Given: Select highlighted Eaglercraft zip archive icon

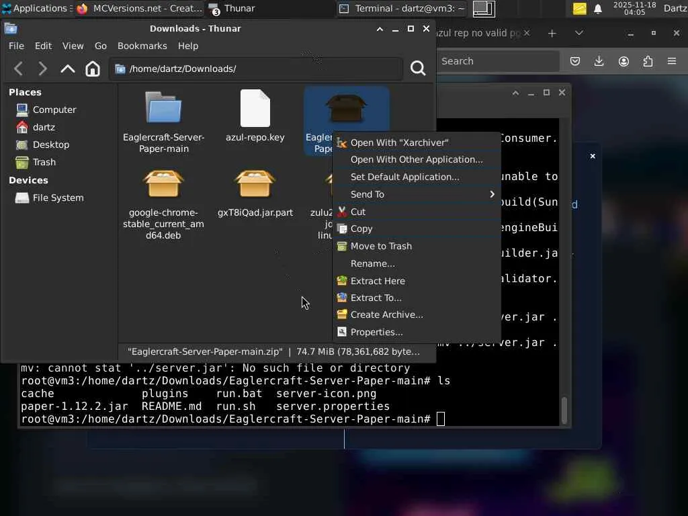Looking at the screenshot, I should click(346, 108).
